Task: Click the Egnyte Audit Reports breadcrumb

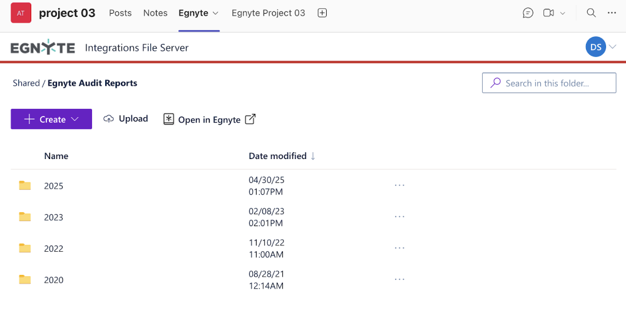Action: pyautogui.click(x=92, y=83)
